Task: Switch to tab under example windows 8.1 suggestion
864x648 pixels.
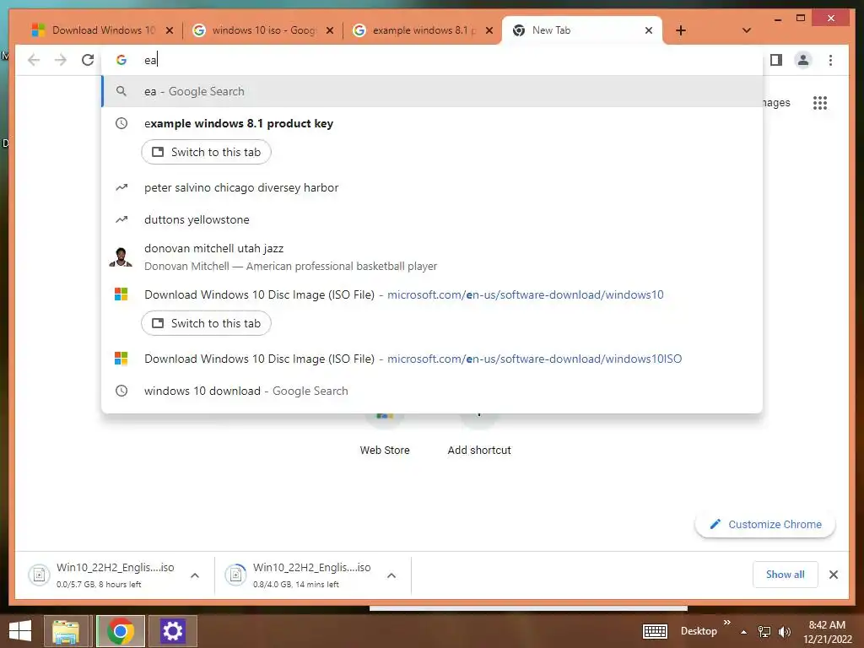Action: click(x=206, y=152)
